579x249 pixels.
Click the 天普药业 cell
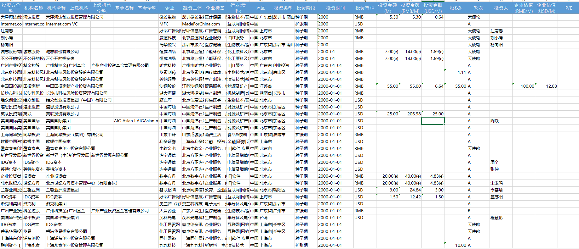(x=170, y=211)
